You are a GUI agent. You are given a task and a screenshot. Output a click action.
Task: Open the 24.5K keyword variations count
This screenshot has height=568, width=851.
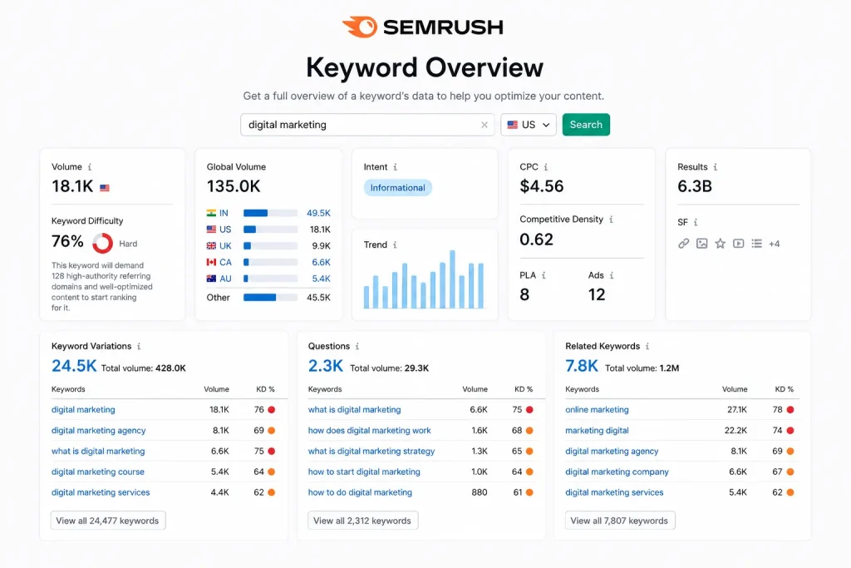[x=74, y=366]
